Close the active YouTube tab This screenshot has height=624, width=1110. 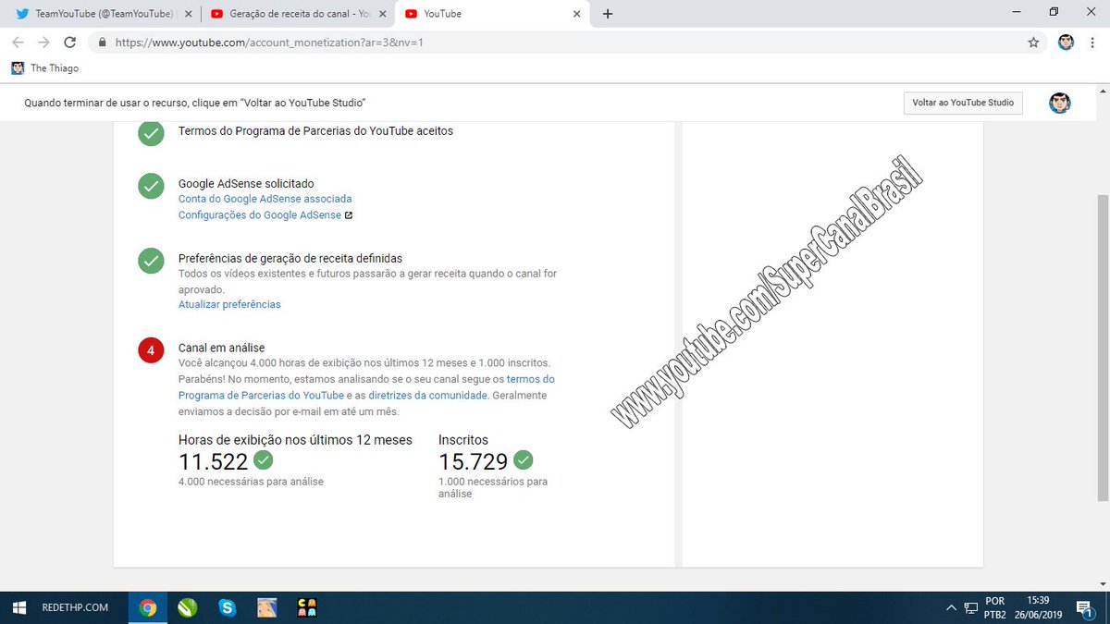tap(577, 14)
